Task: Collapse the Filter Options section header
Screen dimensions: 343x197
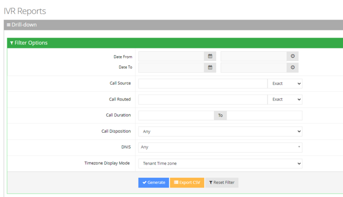Action: [x=29, y=43]
